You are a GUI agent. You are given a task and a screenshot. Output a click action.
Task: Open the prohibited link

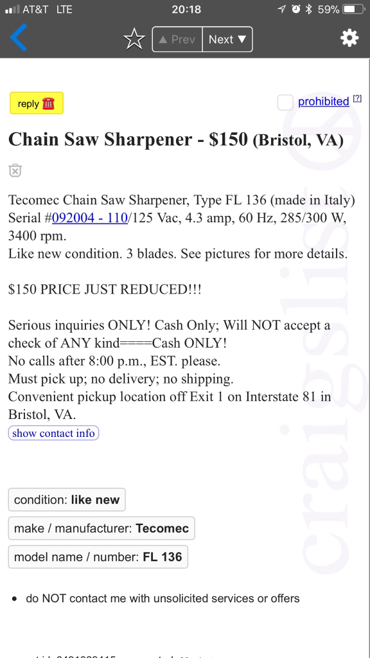tap(324, 102)
